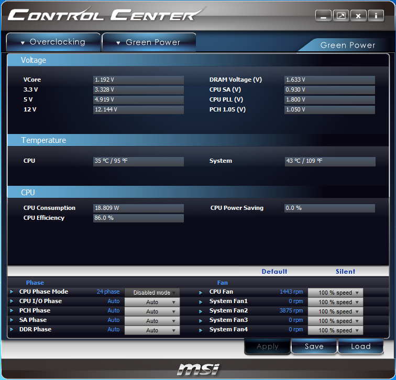Open System Fan4 speed dropdown
The width and height of the screenshot is (396, 380).
point(335,330)
